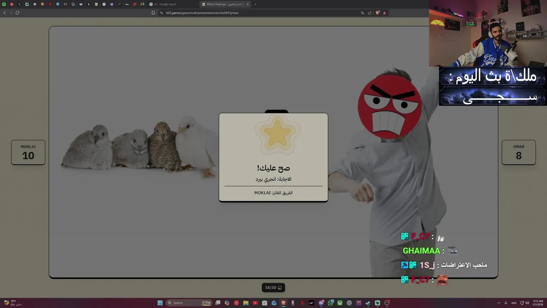Open the translate page icon
547x308 pixels.
pos(362,13)
